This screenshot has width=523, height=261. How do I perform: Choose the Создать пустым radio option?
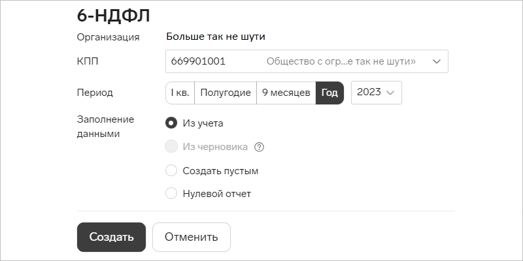(x=171, y=171)
